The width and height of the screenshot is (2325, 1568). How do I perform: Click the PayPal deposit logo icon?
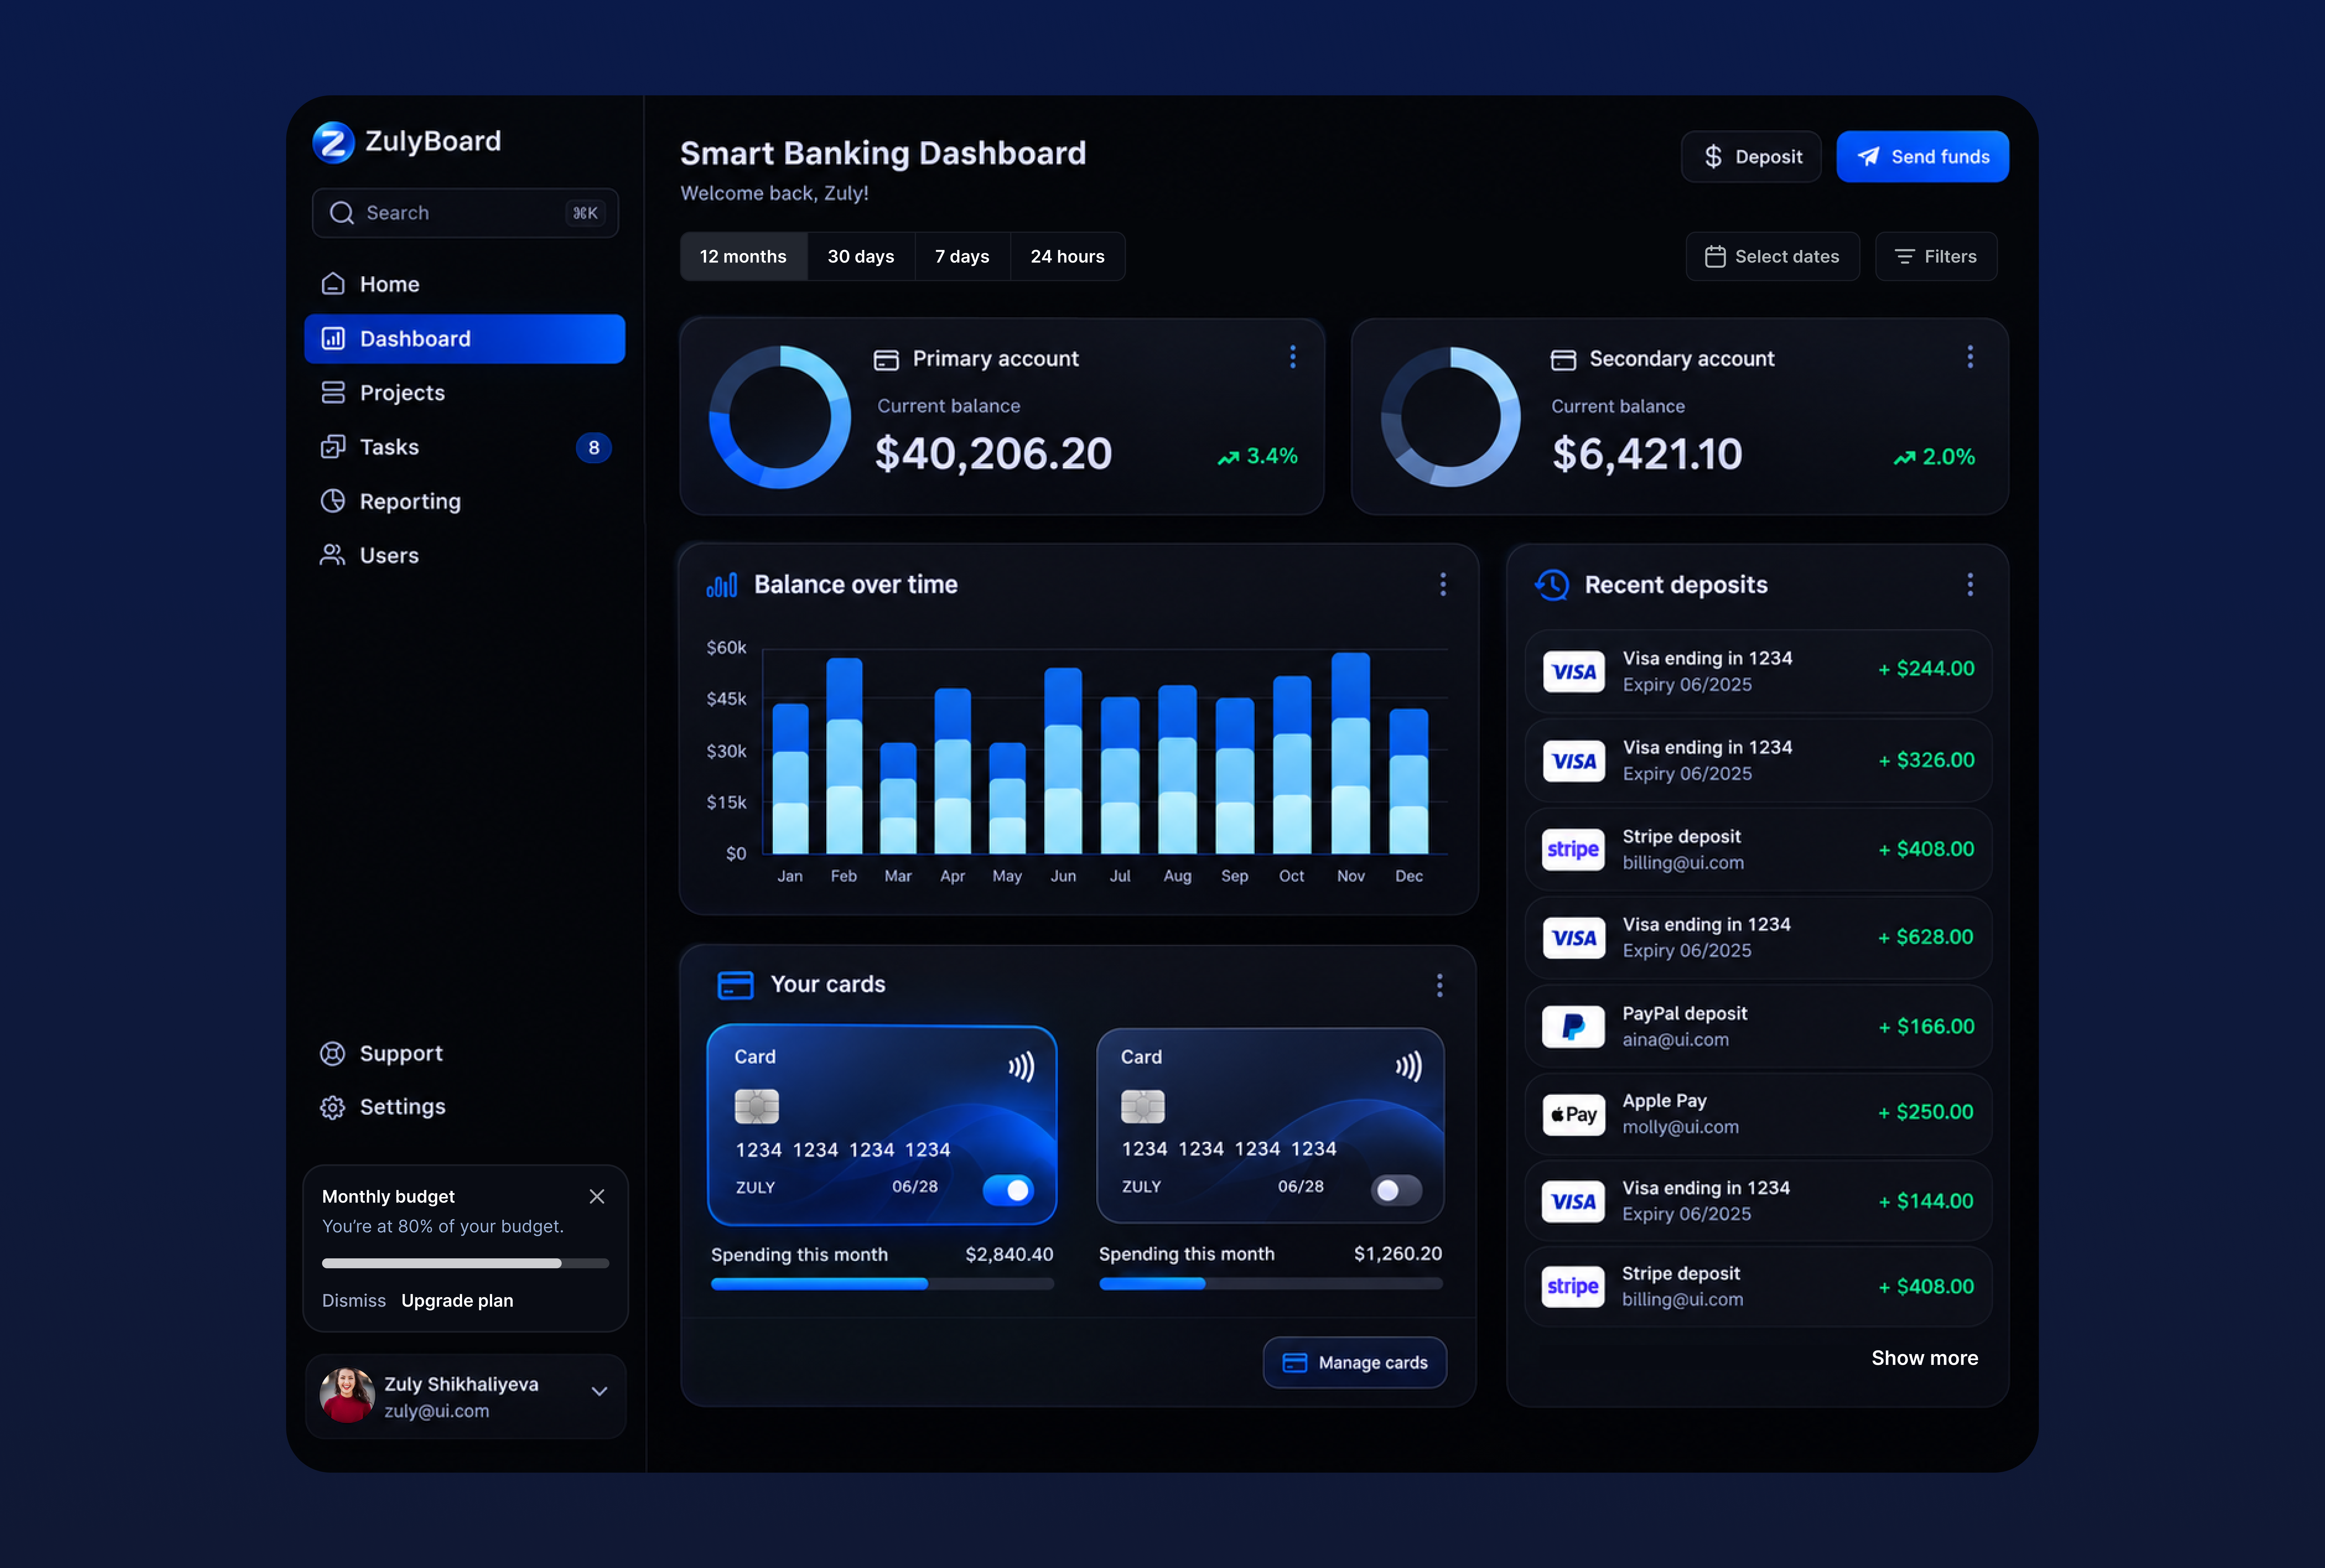1573,1027
